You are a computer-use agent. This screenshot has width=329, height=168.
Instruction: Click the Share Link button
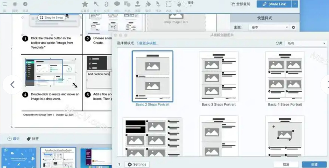tap(274, 4)
